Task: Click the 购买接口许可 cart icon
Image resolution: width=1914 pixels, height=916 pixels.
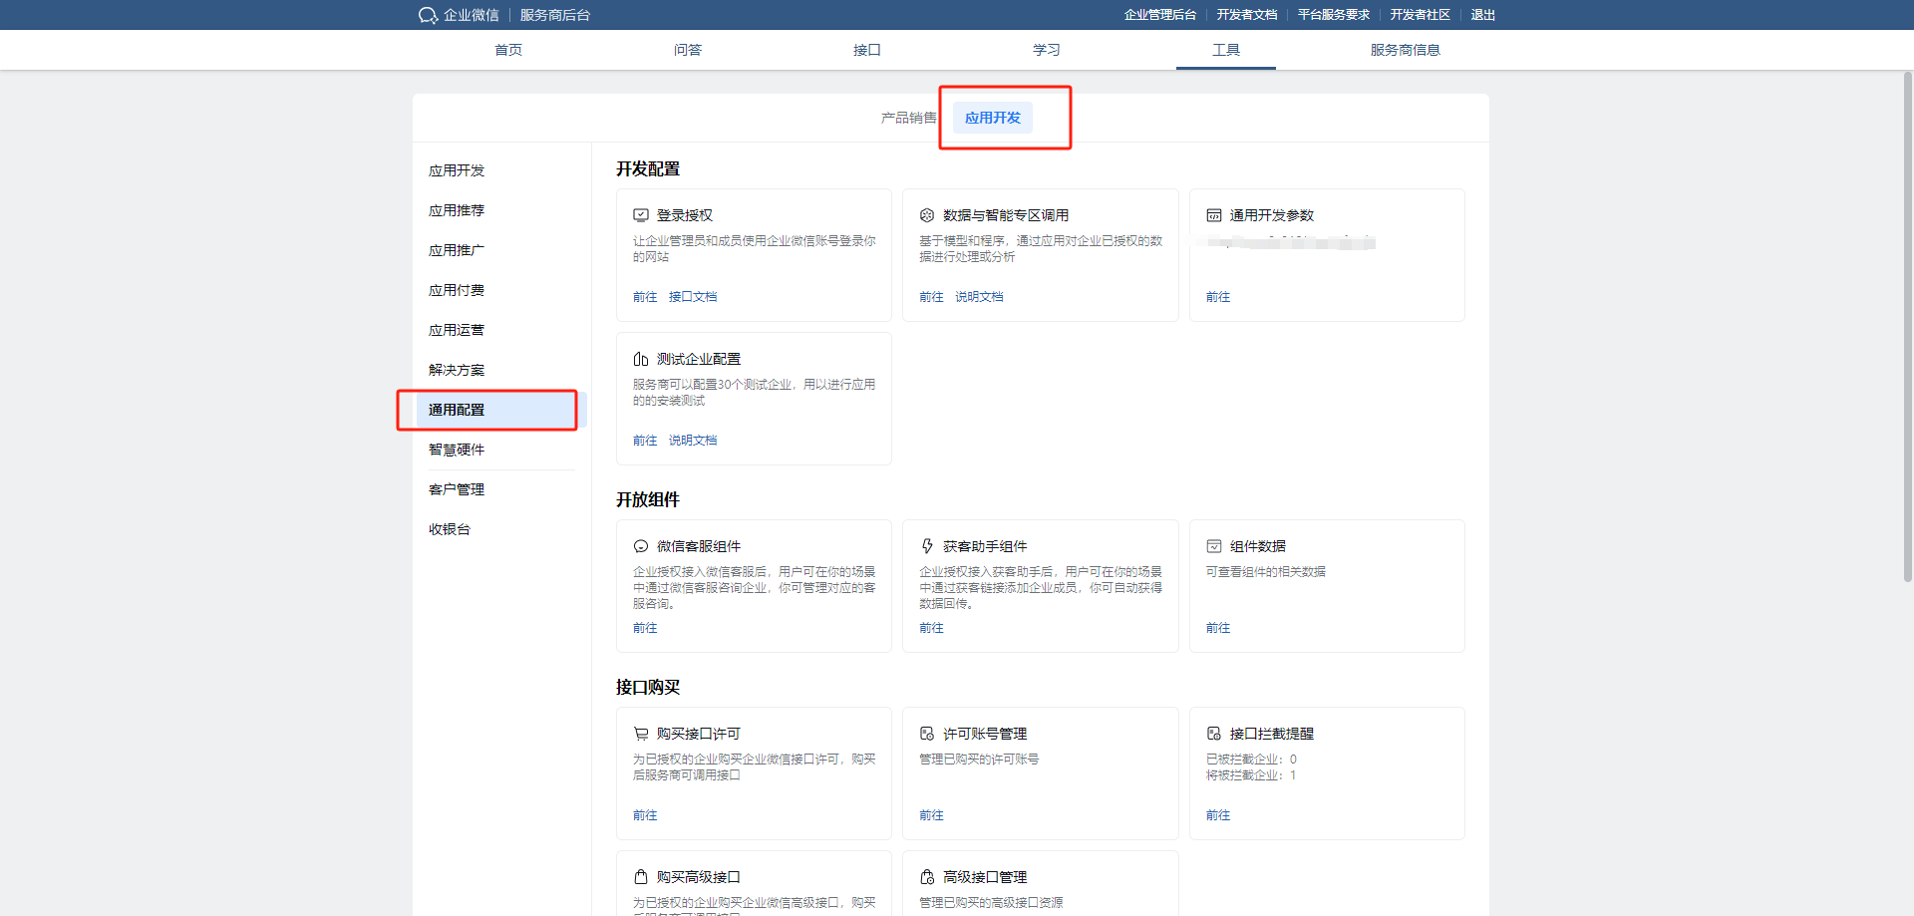Action: 641,734
